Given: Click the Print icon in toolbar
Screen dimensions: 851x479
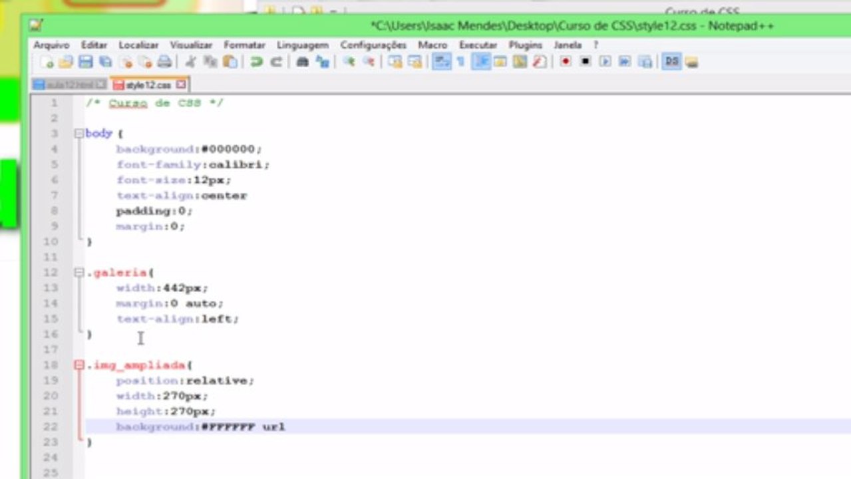Looking at the screenshot, I should tap(164, 62).
